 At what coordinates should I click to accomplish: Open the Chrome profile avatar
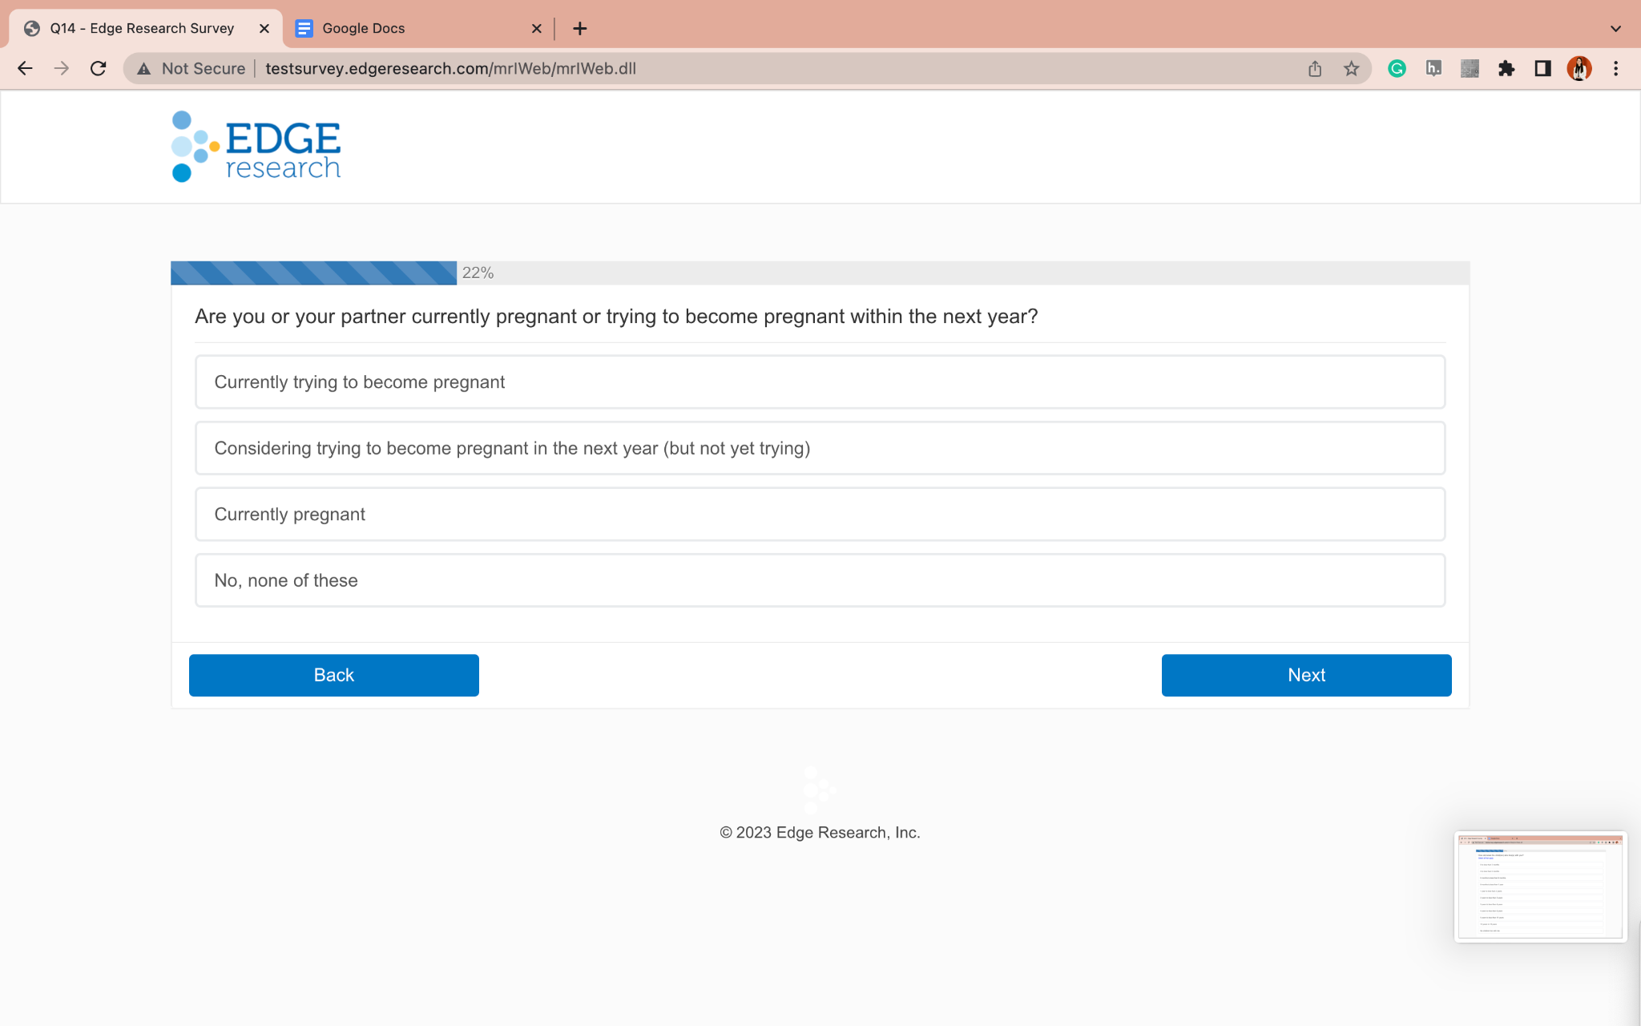(x=1579, y=68)
